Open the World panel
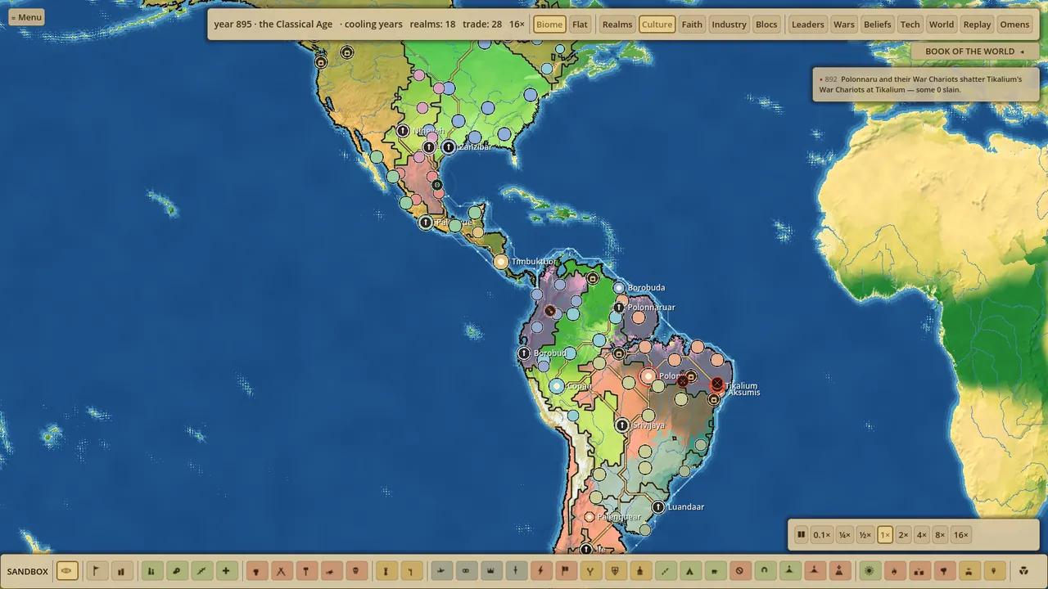The image size is (1048, 589). [x=942, y=25]
